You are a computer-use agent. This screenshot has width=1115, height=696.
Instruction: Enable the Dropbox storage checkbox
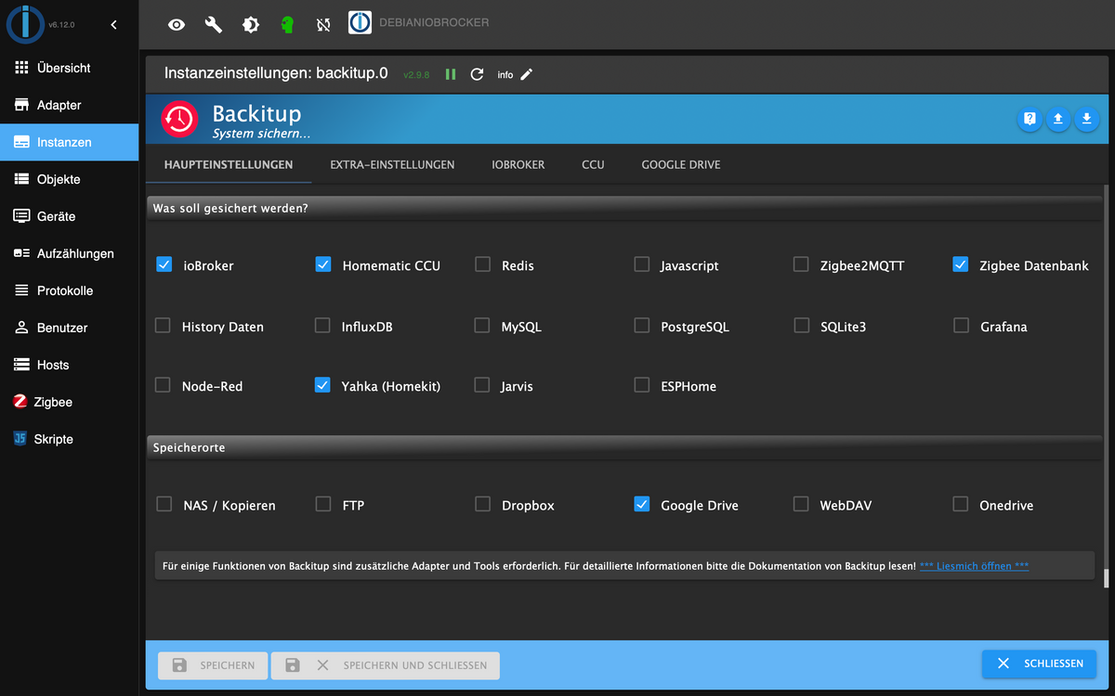(x=482, y=504)
